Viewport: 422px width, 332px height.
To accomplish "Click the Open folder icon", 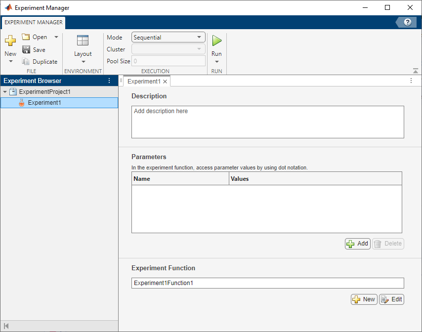I will tap(26, 37).
